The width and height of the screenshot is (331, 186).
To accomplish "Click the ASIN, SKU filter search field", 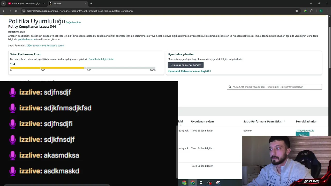I will pyautogui.click(x=274, y=87).
